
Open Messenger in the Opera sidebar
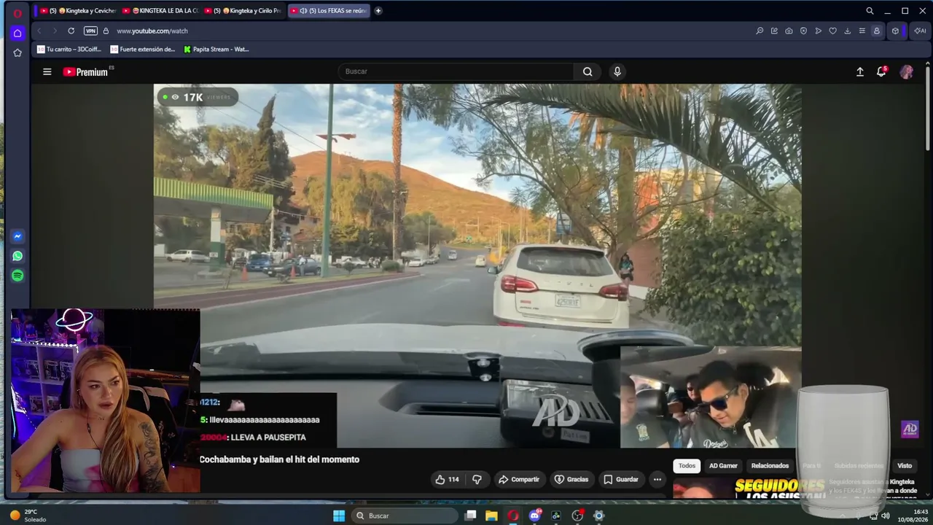(x=17, y=236)
